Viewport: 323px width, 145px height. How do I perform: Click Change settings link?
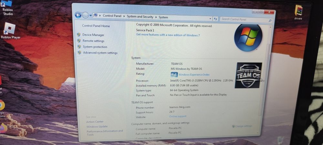(243, 126)
